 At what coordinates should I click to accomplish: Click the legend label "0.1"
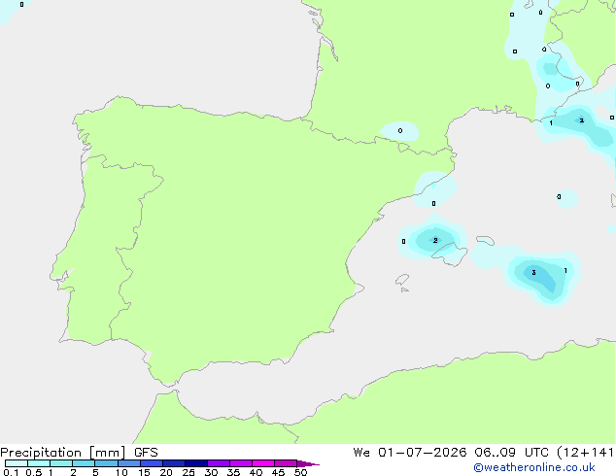[11, 472]
